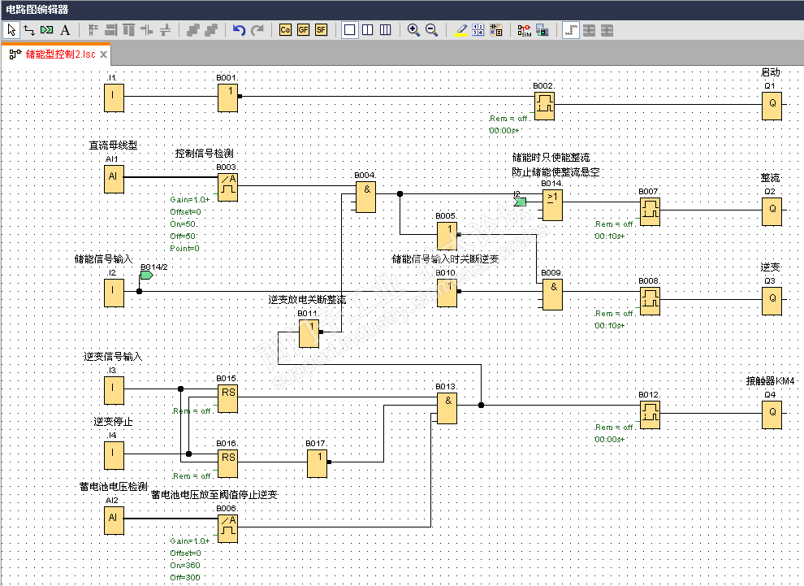Close the 储能型控制2.lsc tab
The height and width of the screenshot is (586, 804).
click(103, 54)
